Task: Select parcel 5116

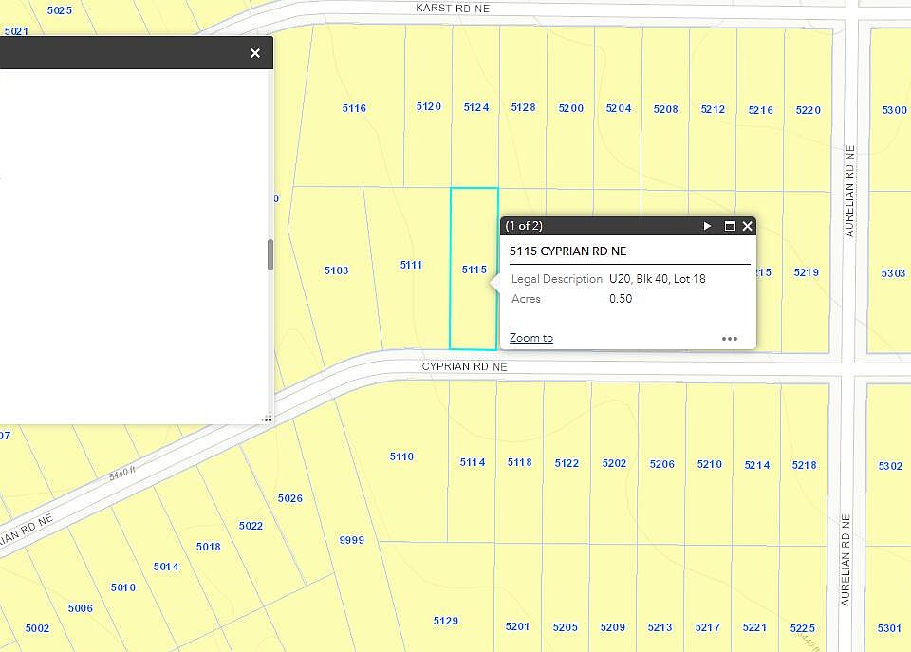Action: [x=354, y=108]
